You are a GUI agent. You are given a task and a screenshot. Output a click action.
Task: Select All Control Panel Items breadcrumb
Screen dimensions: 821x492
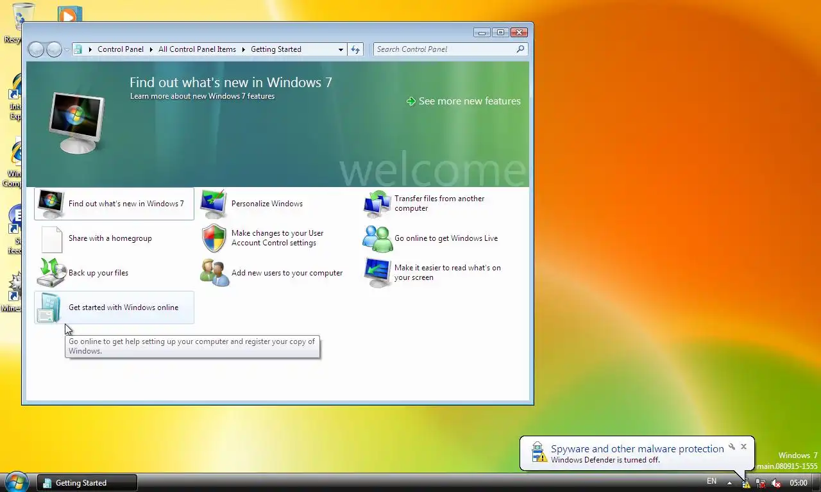point(197,49)
